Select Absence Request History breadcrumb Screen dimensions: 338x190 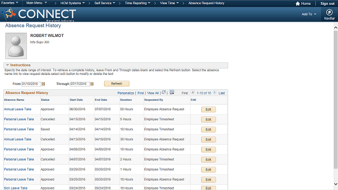click(206, 3)
